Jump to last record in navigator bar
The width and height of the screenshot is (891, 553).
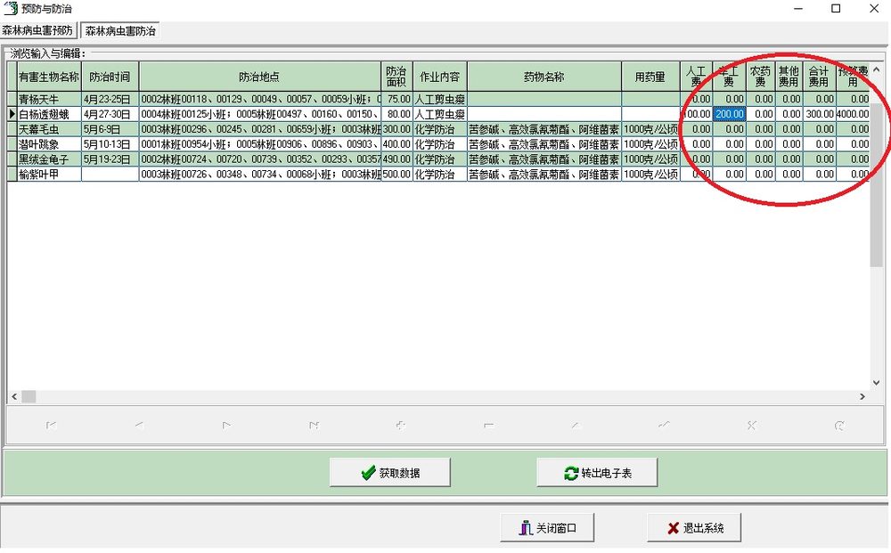pyautogui.click(x=314, y=426)
